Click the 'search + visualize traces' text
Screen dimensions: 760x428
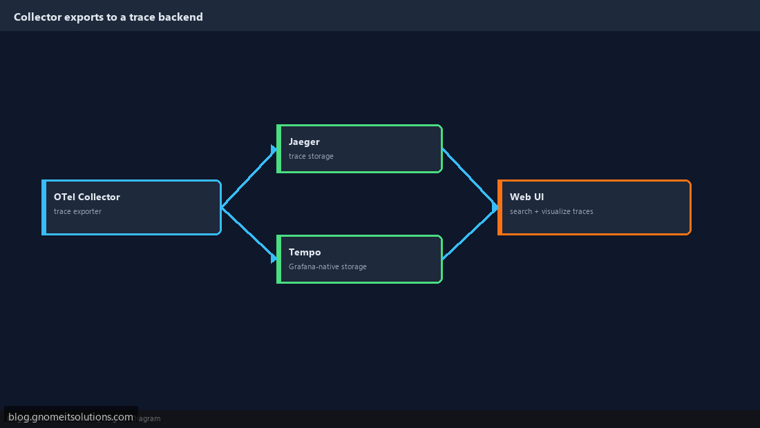(551, 211)
